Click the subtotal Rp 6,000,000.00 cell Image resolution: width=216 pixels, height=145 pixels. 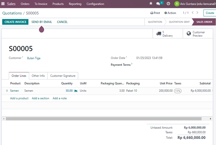click(201, 91)
